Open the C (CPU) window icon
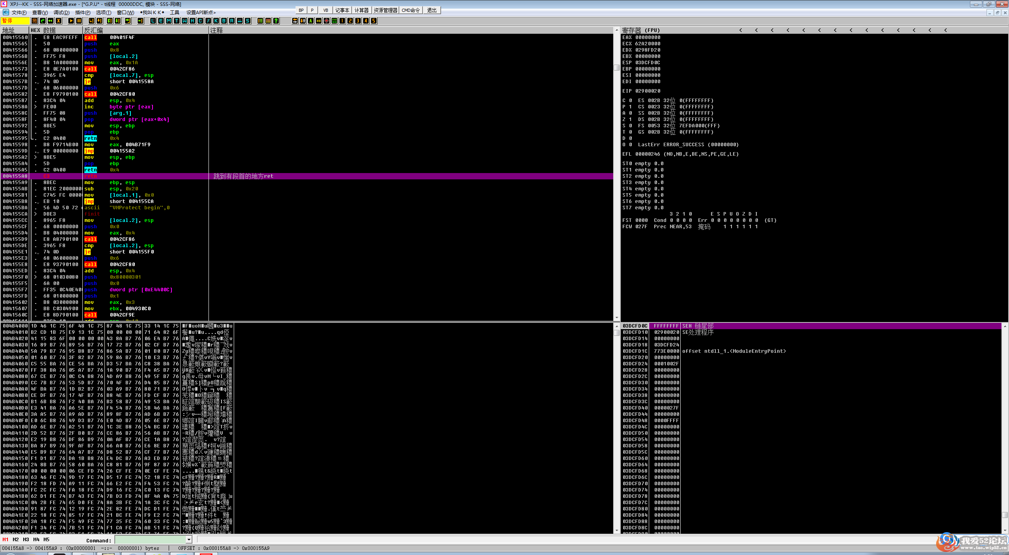Image resolution: width=1009 pixels, height=555 pixels. [x=200, y=21]
